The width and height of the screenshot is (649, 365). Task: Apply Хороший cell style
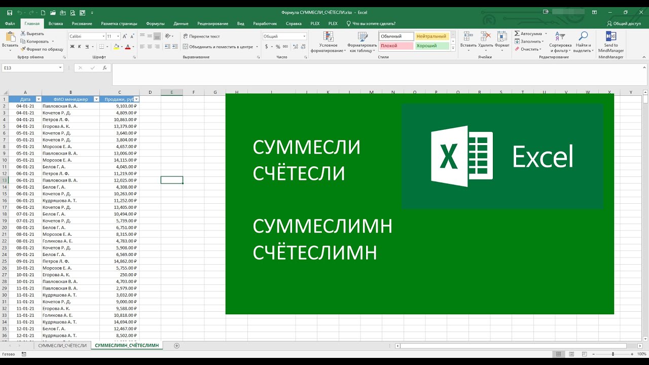(x=432, y=46)
